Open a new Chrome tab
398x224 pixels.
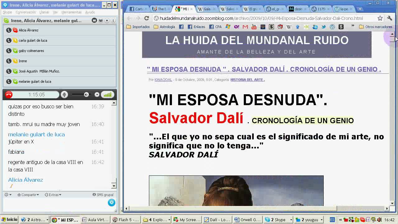click(x=360, y=9)
